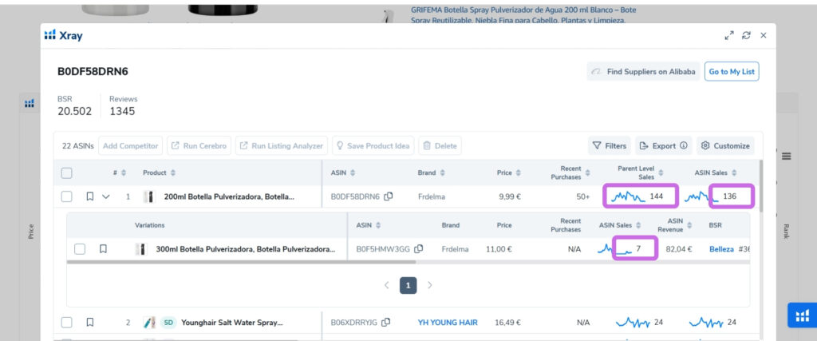Copy ASIN B06XDRRYJG to clipboard
The height and width of the screenshot is (341, 817).
(x=385, y=322)
